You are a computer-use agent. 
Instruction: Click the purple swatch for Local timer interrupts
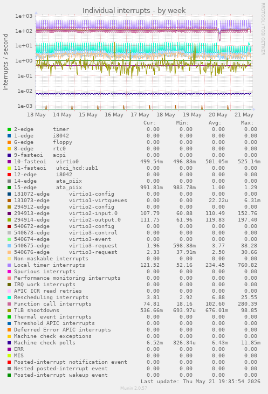point(9,265)
